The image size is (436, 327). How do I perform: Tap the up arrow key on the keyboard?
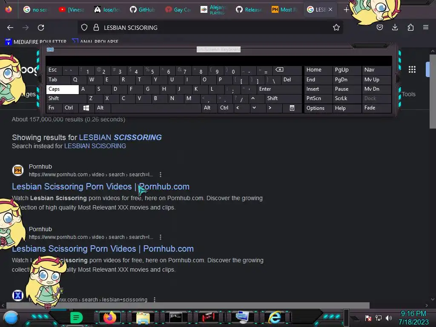[x=253, y=98]
